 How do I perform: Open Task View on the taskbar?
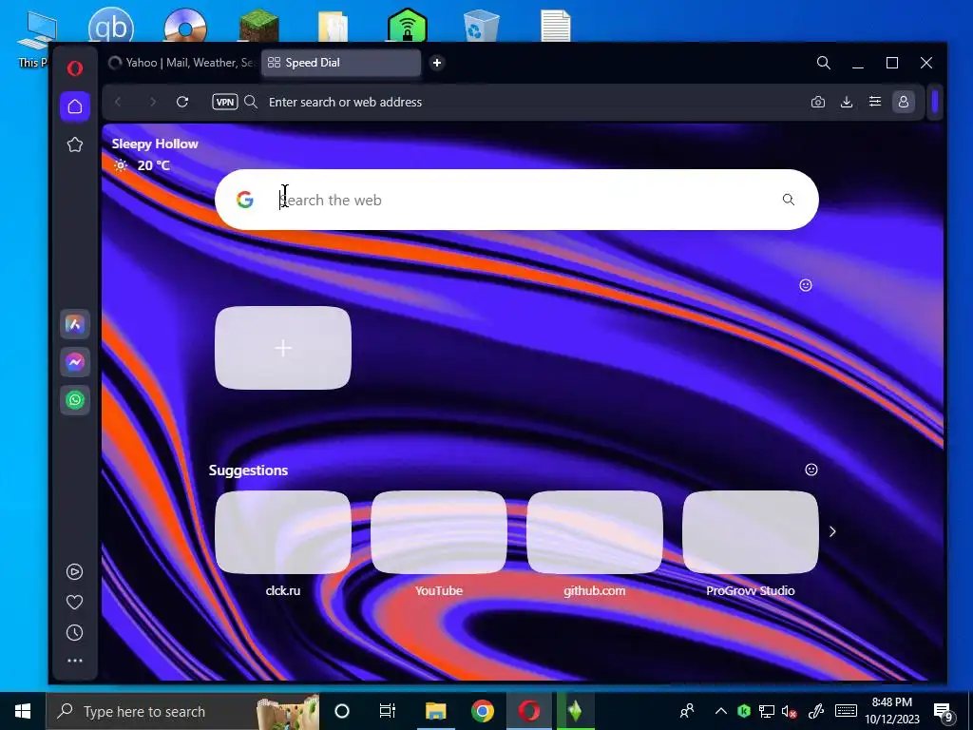point(388,711)
